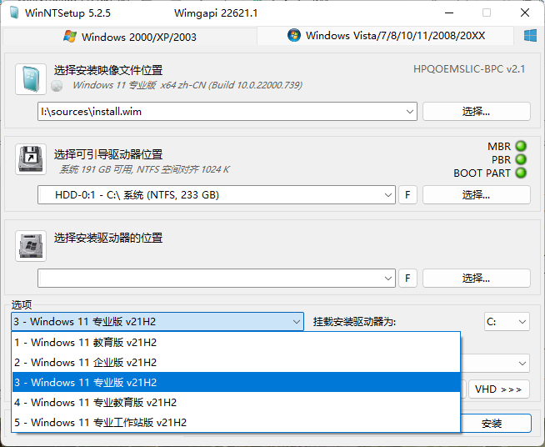Click the installation drive Windows disk icon
The image size is (545, 447).
(x=31, y=245)
